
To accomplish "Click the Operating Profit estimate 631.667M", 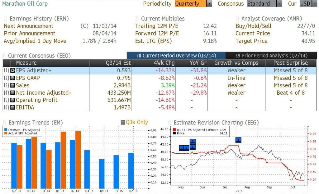I will point(119,100).
